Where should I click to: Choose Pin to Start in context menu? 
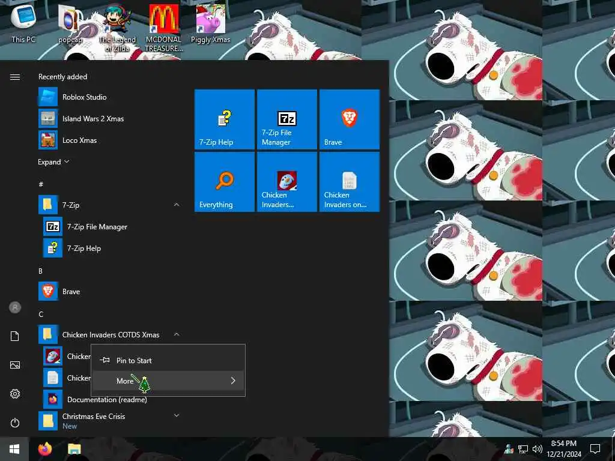coord(168,360)
